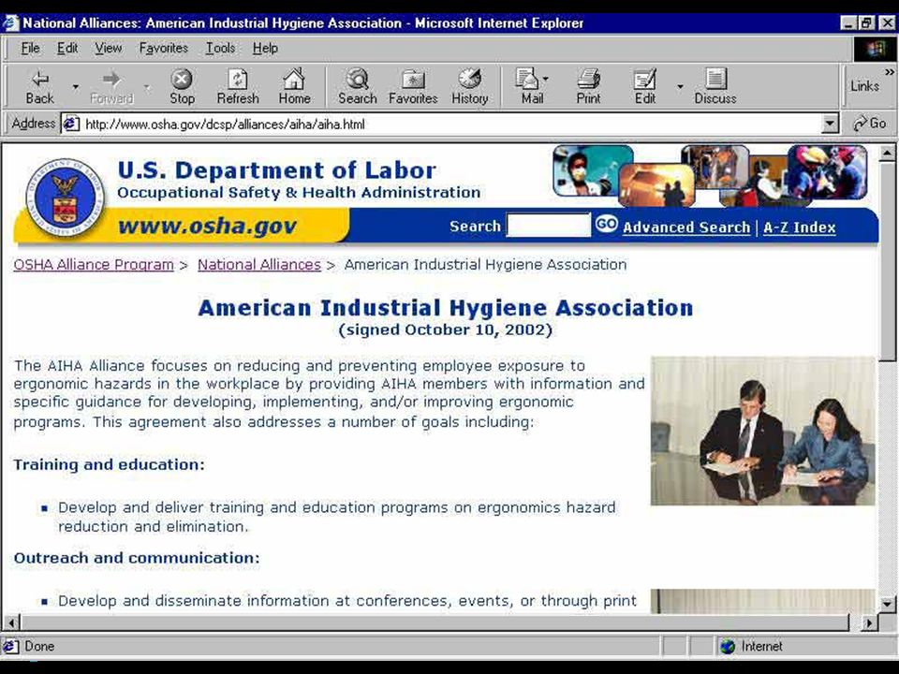Viewport: 899px width, 674px height.
Task: Follow the OSHA Alliance Program breadcrumb link
Action: point(94,265)
